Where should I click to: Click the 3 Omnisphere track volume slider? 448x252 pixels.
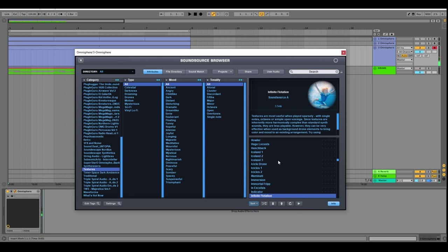tap(420, 52)
